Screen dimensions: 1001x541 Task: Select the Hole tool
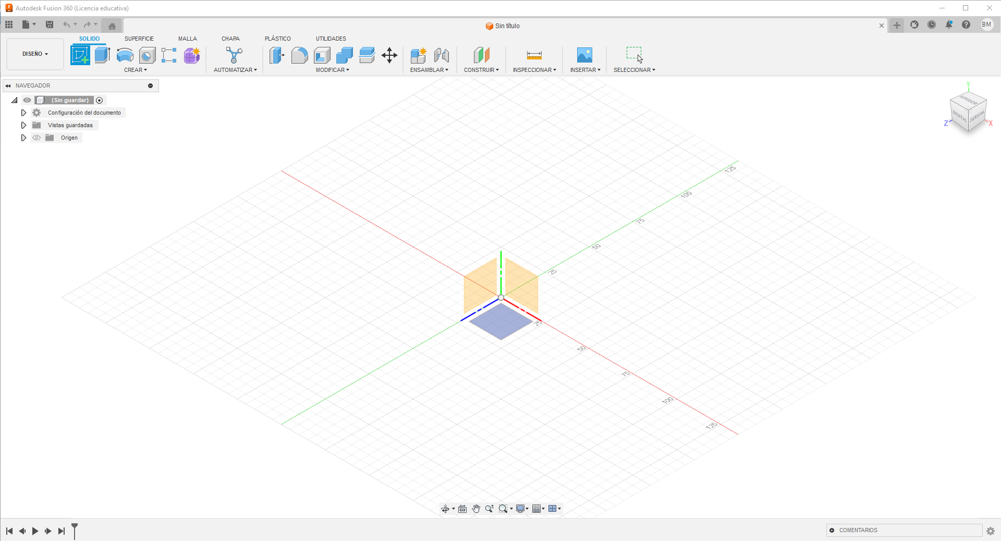point(147,56)
